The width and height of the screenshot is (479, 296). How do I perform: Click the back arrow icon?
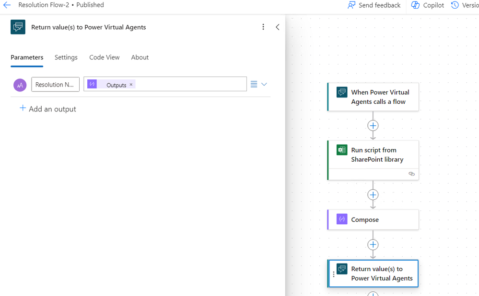pos(7,5)
